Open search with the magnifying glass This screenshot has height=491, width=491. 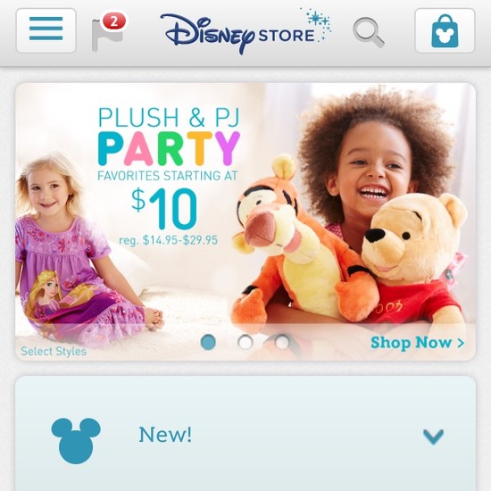coord(369,32)
